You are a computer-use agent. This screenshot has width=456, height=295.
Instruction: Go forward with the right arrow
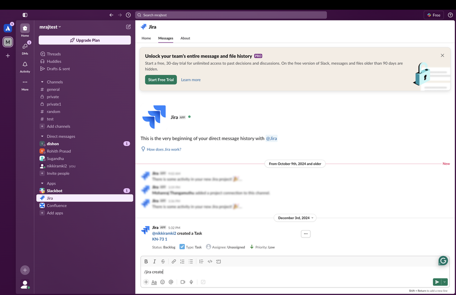pyautogui.click(x=120, y=15)
